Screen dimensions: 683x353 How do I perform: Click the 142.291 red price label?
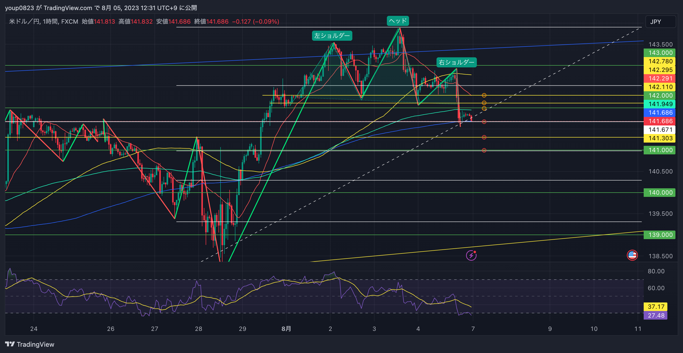click(x=659, y=78)
